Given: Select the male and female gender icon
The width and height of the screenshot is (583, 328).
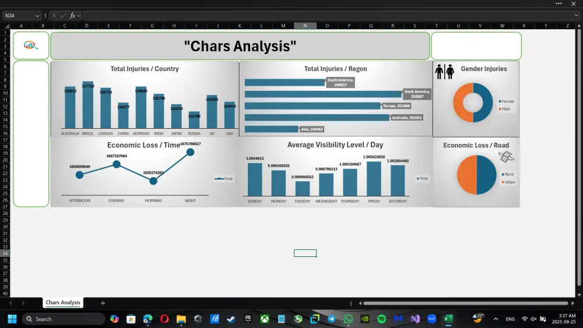Looking at the screenshot, I should tap(445, 71).
